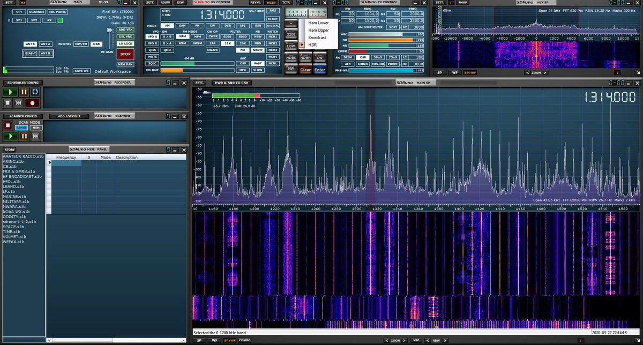
Task: Select AM mode in RX Control
Action: (x=167, y=26)
